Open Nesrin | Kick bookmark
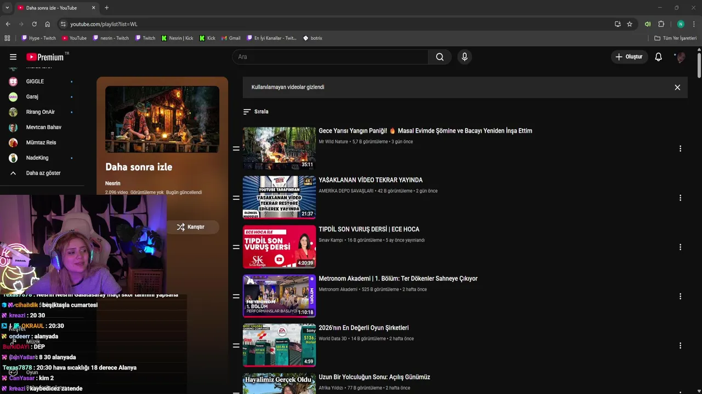The height and width of the screenshot is (394, 702). pyautogui.click(x=177, y=38)
